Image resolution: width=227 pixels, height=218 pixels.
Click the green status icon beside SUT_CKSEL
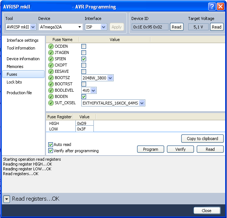click(x=51, y=103)
